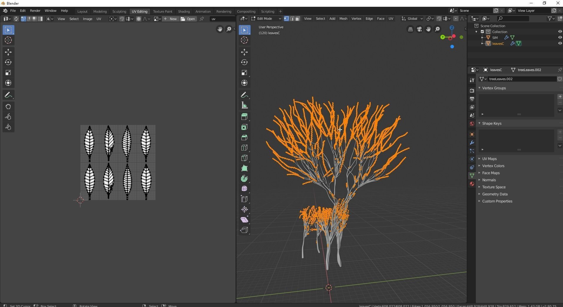Open the Global transform orientation dropdown
The image size is (563, 307).
412,19
